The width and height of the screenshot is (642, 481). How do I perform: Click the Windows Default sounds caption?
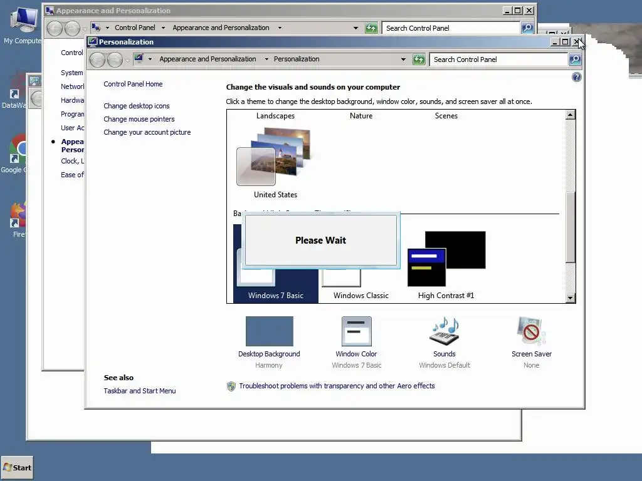(x=445, y=365)
